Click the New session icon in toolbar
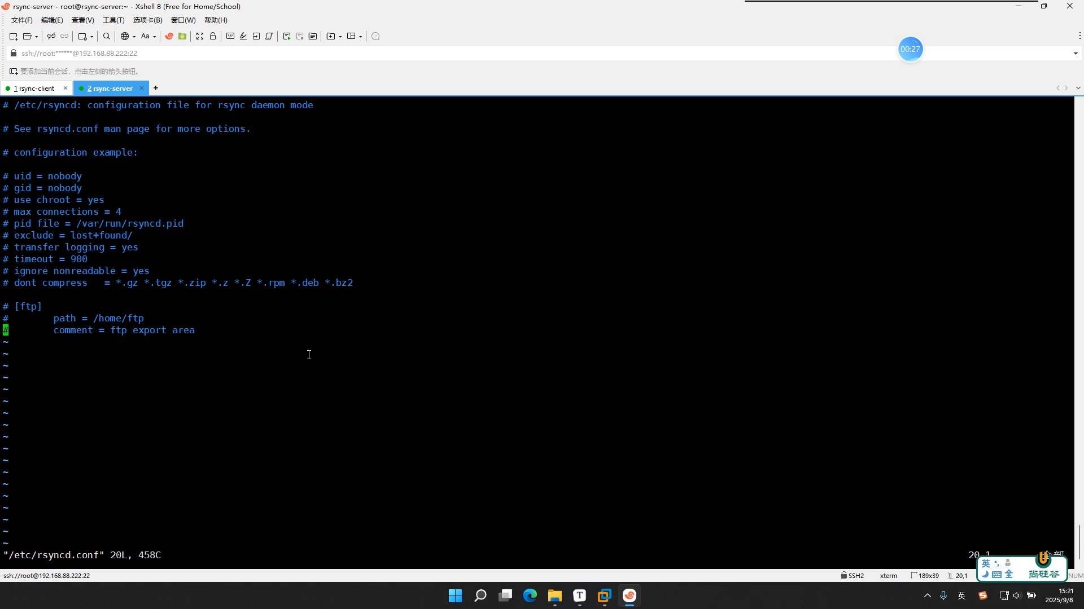The height and width of the screenshot is (609, 1084). pos(14,37)
